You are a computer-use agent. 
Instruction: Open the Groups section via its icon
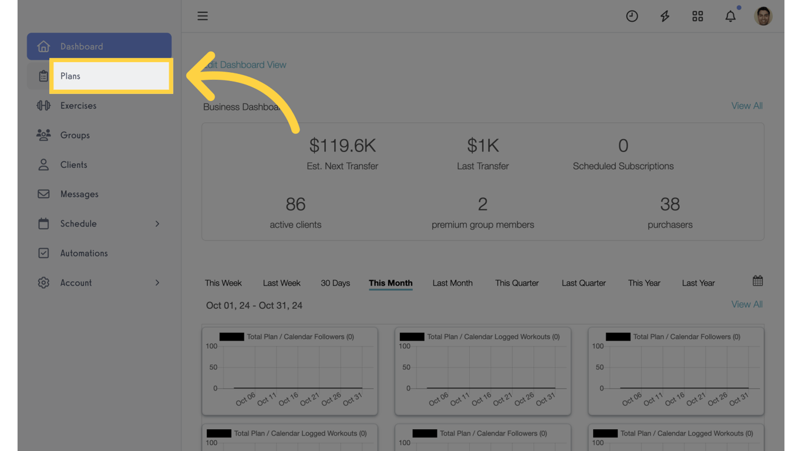[x=43, y=135]
